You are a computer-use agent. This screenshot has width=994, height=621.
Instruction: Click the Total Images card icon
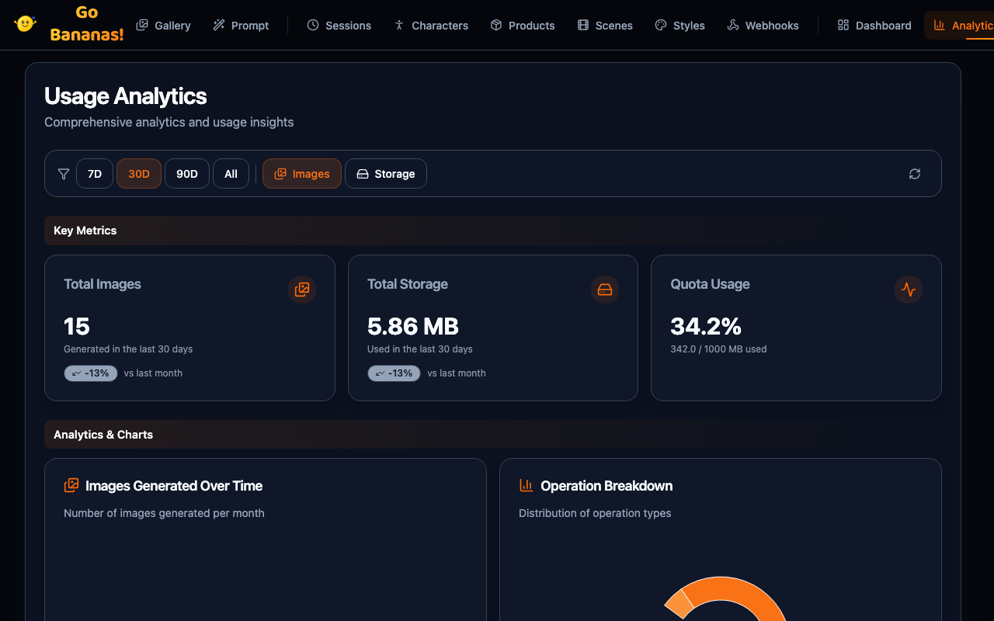pyautogui.click(x=302, y=290)
